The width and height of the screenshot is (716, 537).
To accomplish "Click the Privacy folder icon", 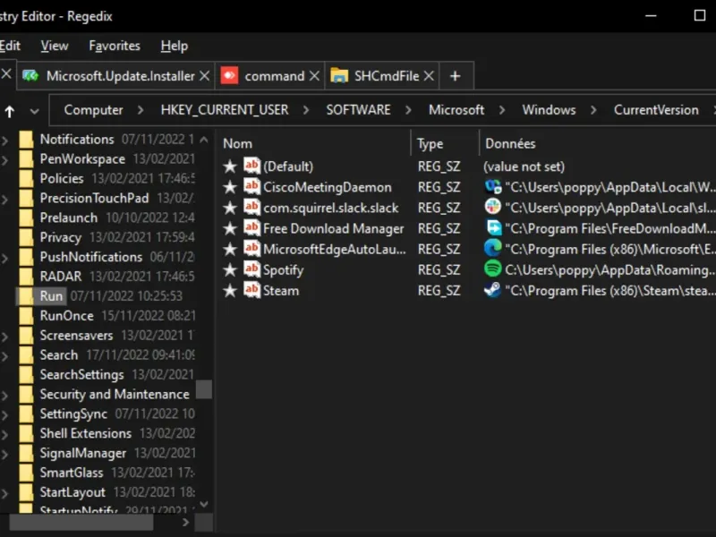I will tap(26, 237).
